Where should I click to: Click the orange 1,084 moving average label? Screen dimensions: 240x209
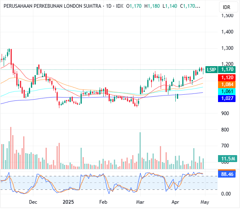click(x=227, y=84)
